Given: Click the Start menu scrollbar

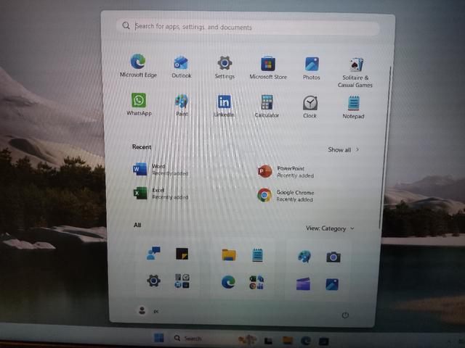Looking at the screenshot, I should pos(385,146).
